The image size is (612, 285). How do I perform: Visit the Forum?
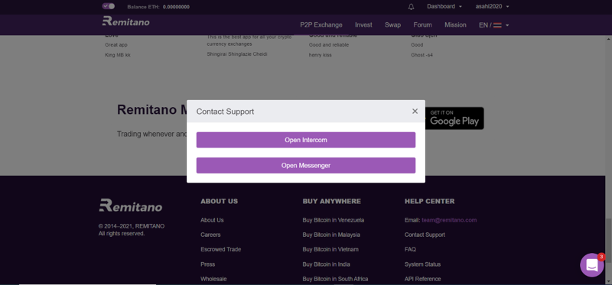422,25
